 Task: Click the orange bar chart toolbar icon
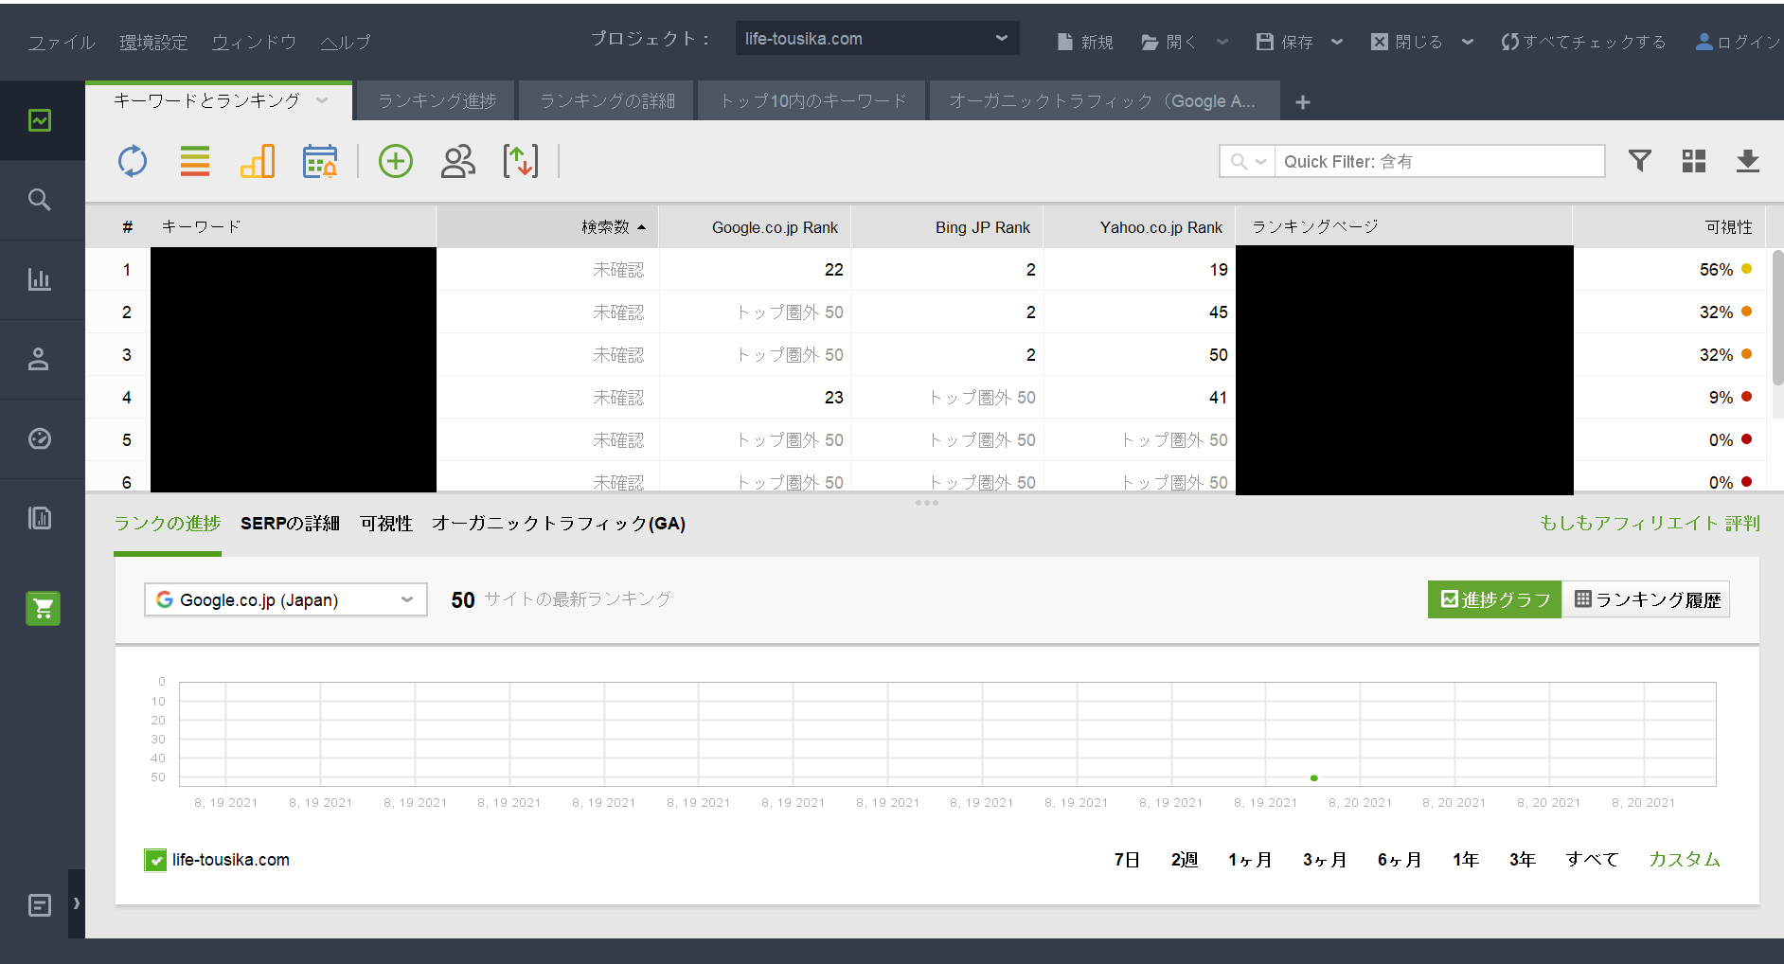pos(257,161)
